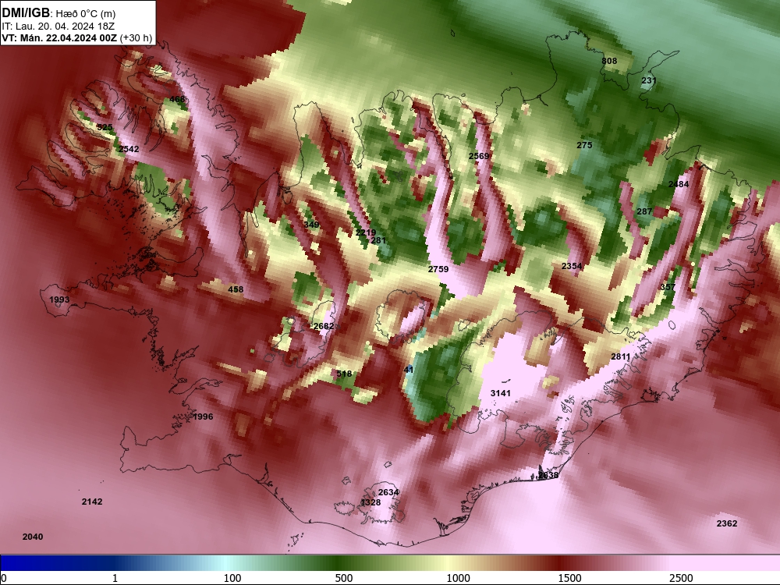Click the map value 2219
Viewport: 780px width, 585px height.
[366, 232]
